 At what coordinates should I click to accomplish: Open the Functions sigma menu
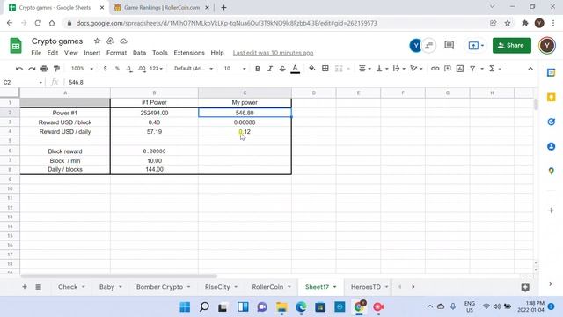494,69
